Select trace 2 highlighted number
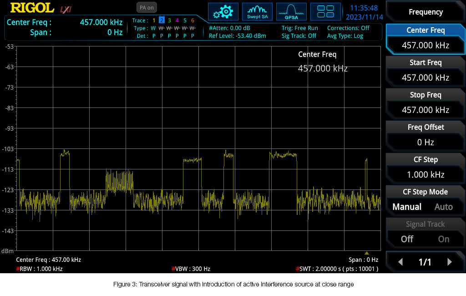Image resolution: width=466 pixels, height=296 pixels. (162, 20)
